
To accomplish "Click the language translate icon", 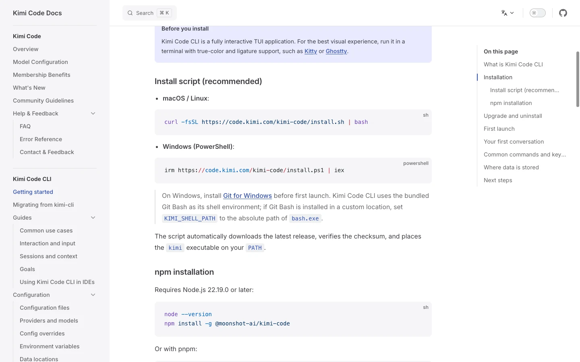I will click(504, 13).
